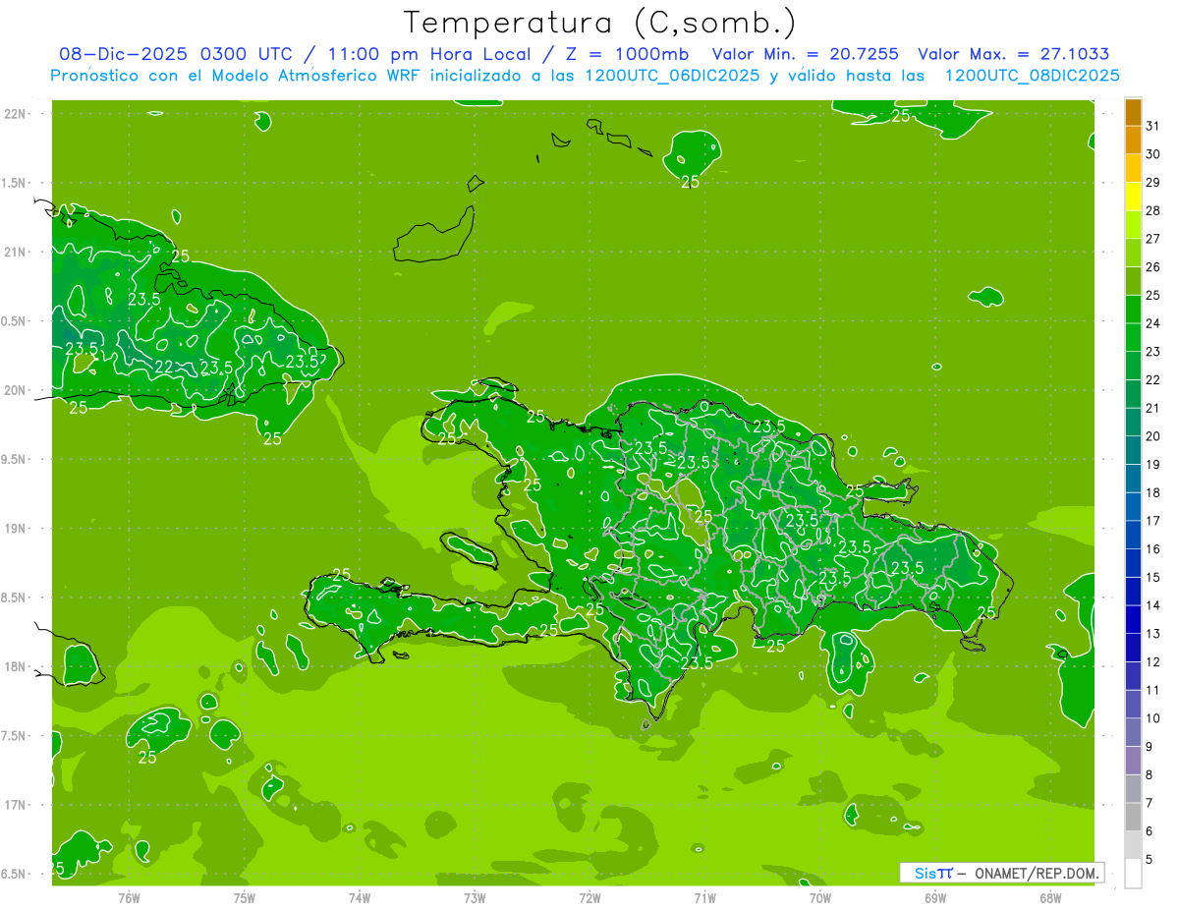Screen dimensions: 1179x911
Task: Click the 73W longitude axis label
Action: [475, 897]
